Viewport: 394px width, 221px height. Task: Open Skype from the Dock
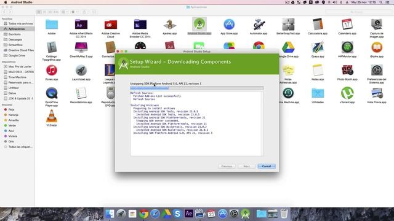pos(177,214)
